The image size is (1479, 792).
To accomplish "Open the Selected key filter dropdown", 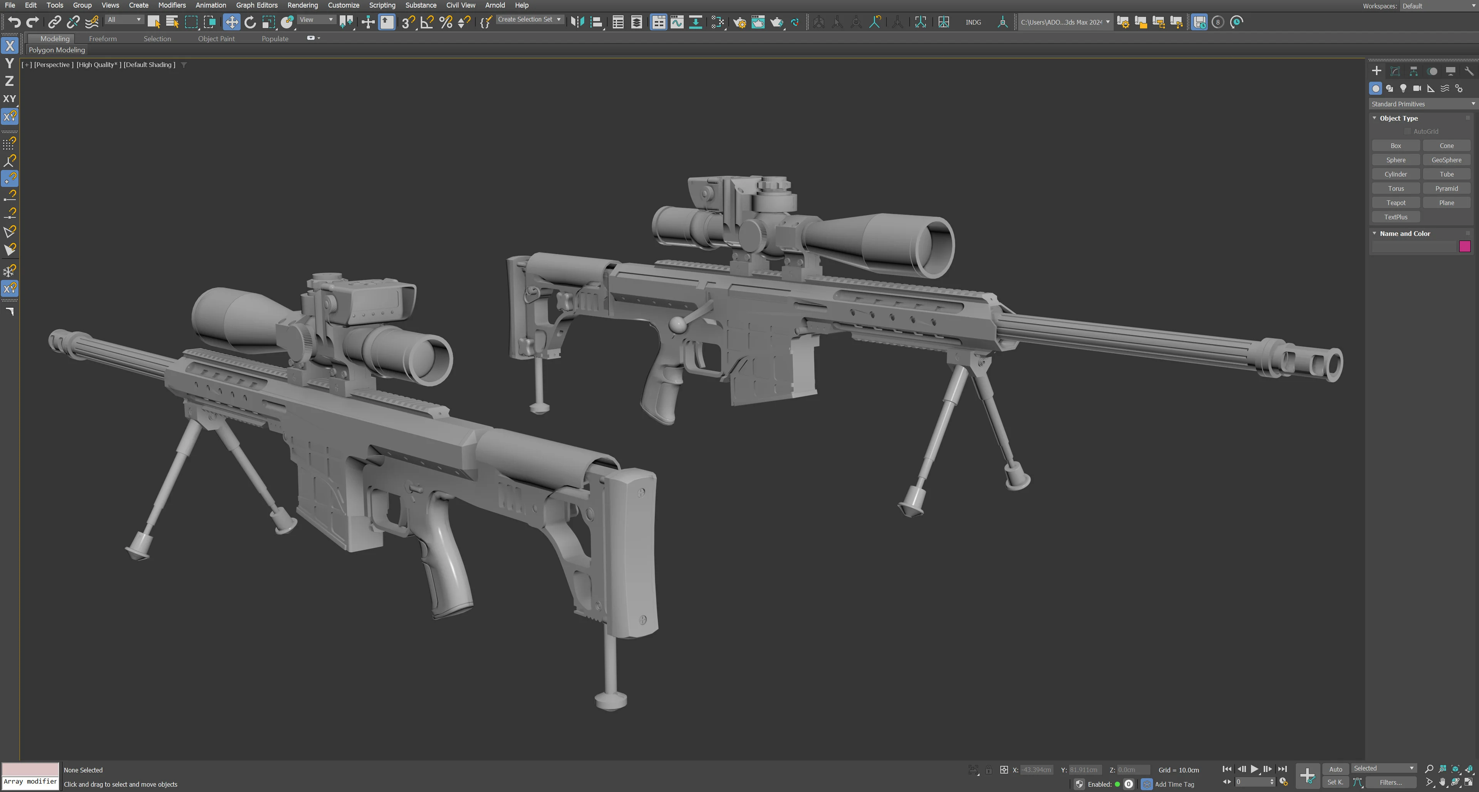I will point(1384,769).
